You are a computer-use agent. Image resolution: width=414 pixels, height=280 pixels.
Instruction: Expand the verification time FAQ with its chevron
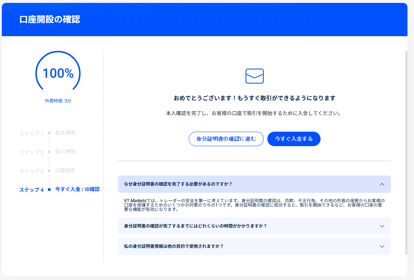coord(382,226)
